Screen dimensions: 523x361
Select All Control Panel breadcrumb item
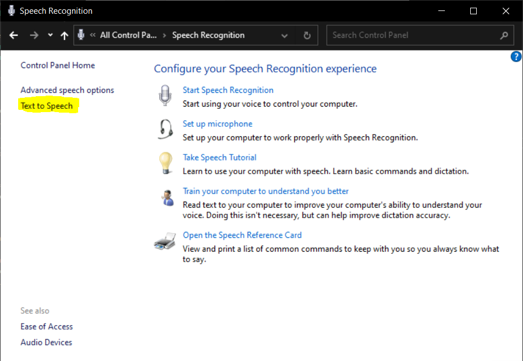coord(128,35)
